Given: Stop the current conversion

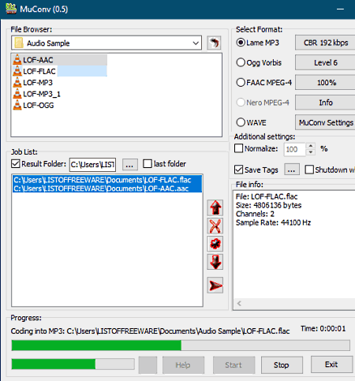Looking at the screenshot, I should (x=282, y=365).
